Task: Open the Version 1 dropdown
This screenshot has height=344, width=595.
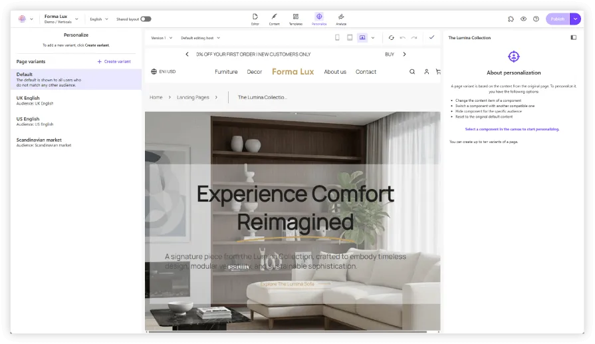Action: point(162,38)
